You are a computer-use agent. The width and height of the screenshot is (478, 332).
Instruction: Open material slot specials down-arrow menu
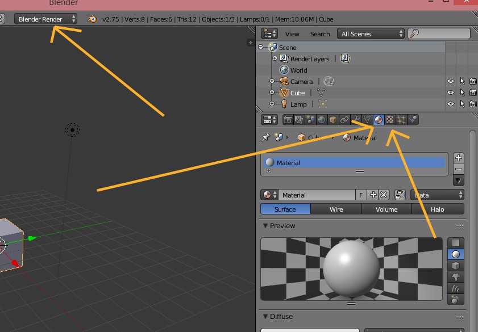pos(459,180)
